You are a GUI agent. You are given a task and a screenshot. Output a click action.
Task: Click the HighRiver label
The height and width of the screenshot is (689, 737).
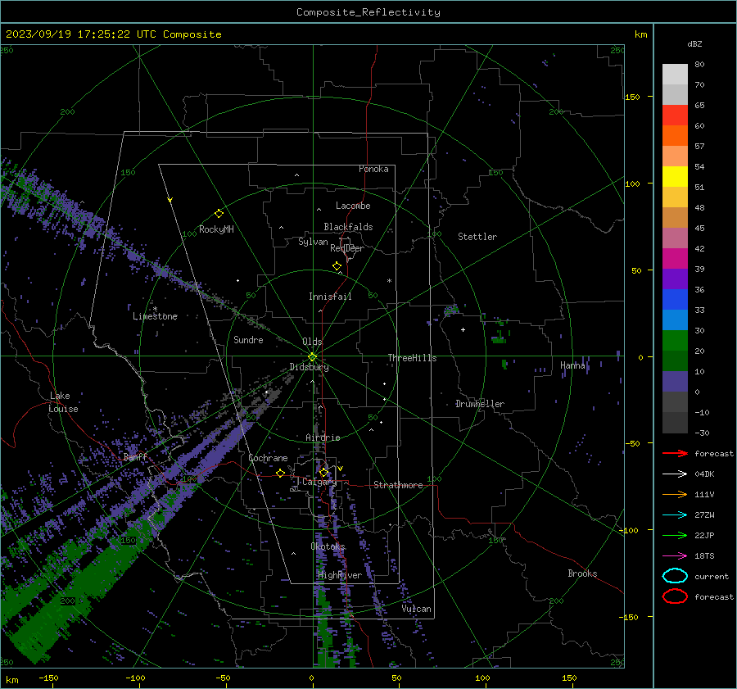(x=340, y=575)
